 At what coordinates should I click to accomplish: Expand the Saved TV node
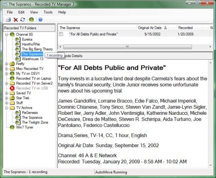6,93
